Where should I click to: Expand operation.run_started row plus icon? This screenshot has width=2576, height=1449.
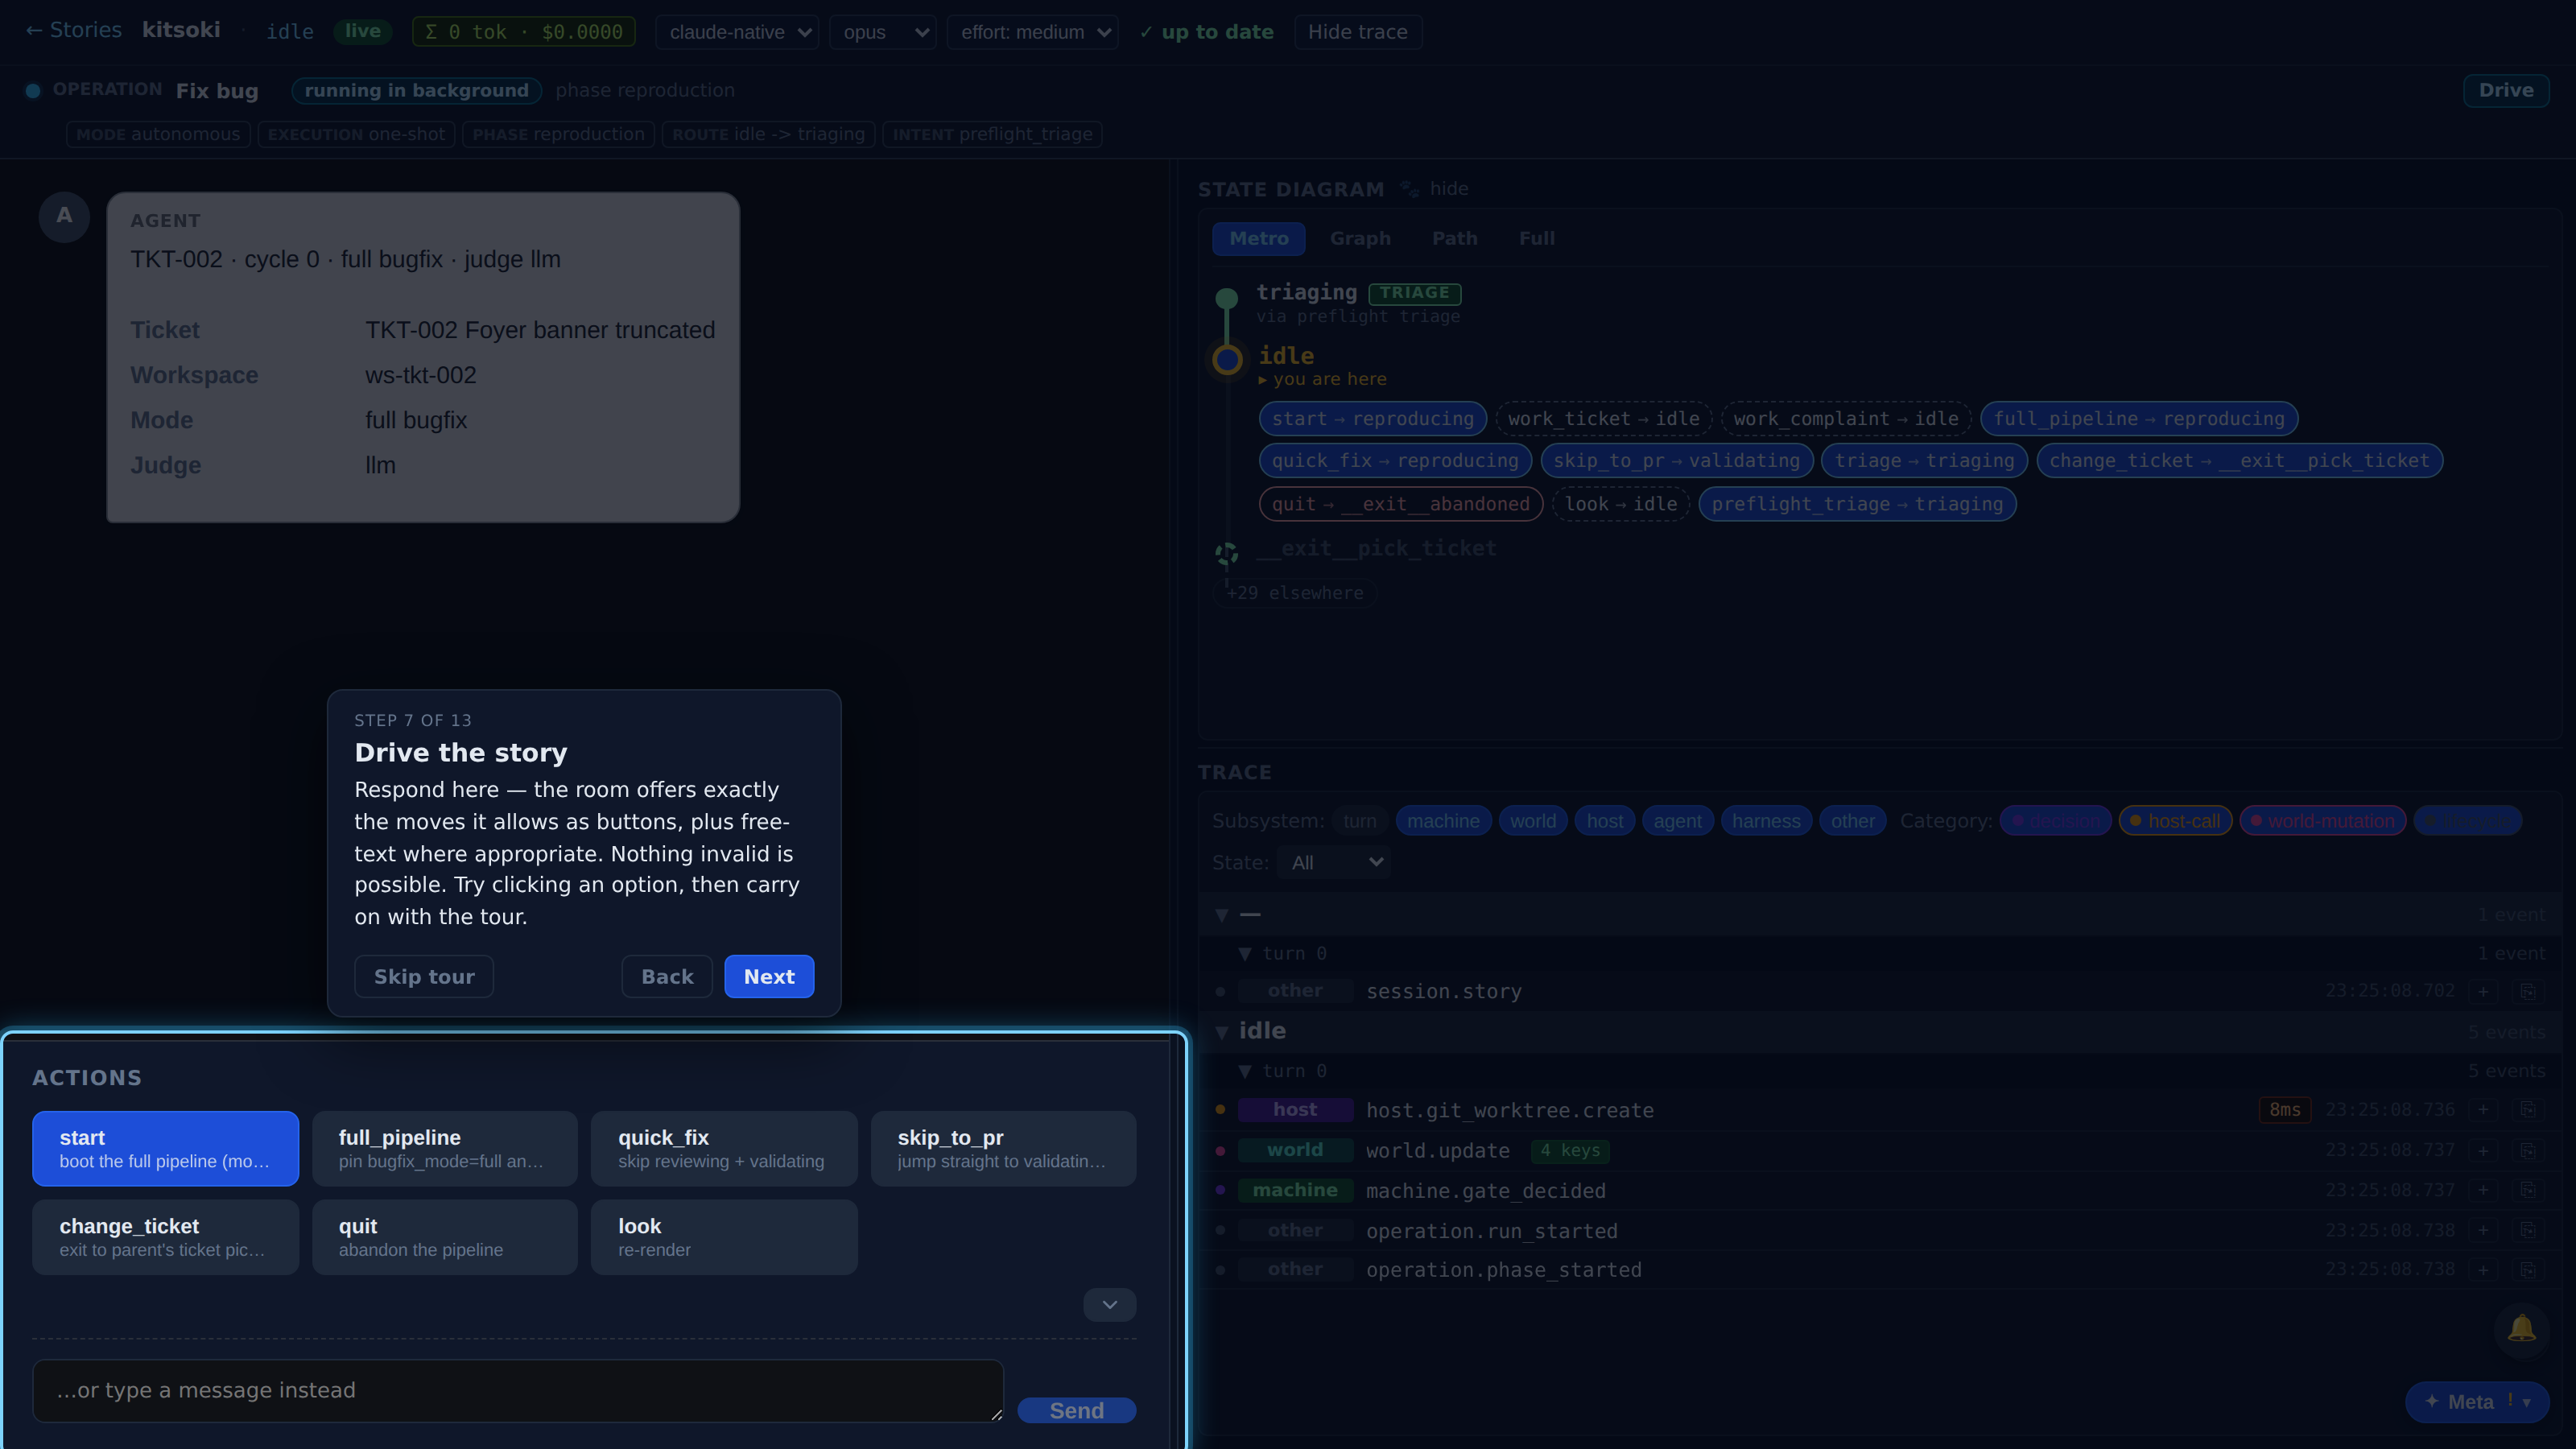(x=2483, y=1230)
